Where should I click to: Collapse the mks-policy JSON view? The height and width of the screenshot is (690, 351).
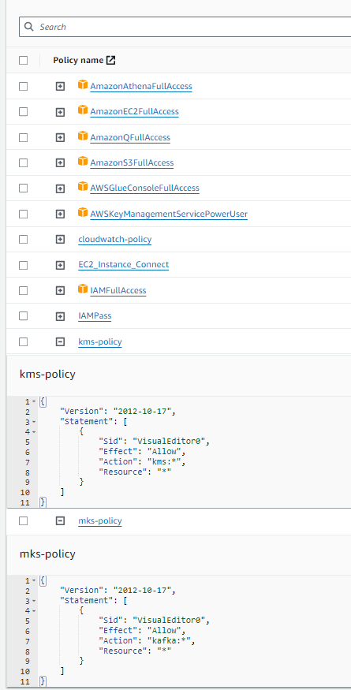60,521
